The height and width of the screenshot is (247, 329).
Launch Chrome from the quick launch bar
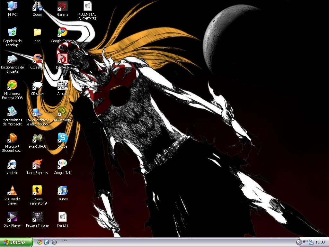coord(40,242)
